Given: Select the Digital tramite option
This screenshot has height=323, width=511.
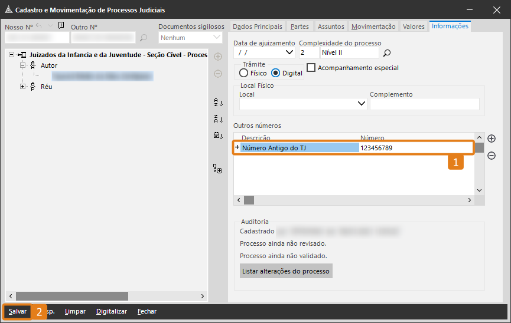Looking at the screenshot, I should [275, 73].
